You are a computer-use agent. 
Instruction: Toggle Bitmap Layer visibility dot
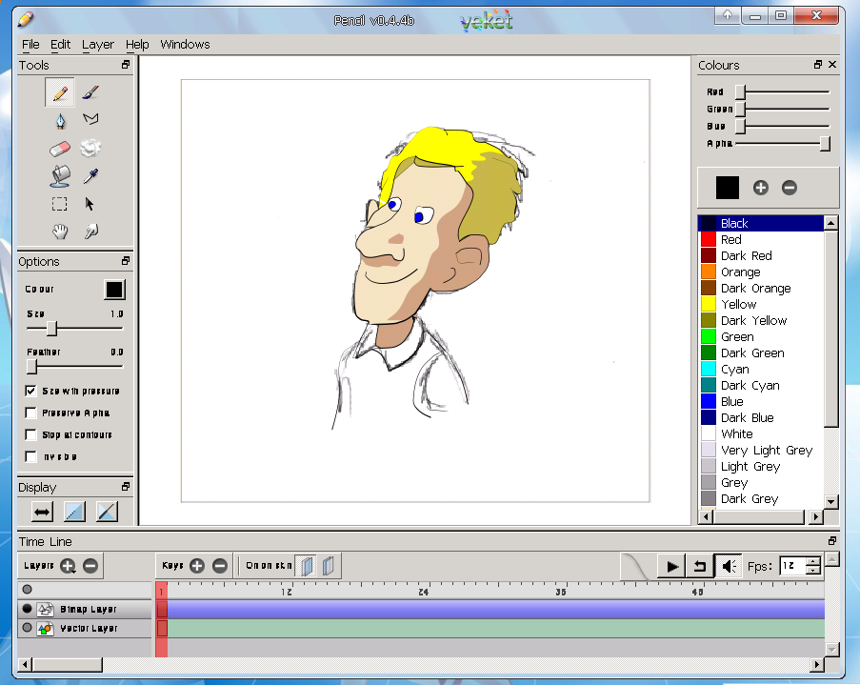click(27, 609)
